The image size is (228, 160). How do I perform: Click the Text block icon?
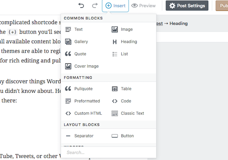68,29
